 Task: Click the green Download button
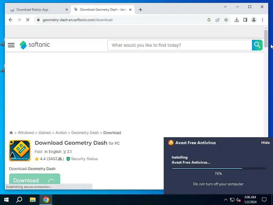(35, 179)
